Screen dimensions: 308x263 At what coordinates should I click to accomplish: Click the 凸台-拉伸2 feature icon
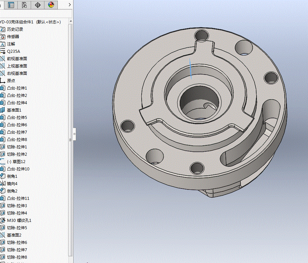tap(3, 95)
